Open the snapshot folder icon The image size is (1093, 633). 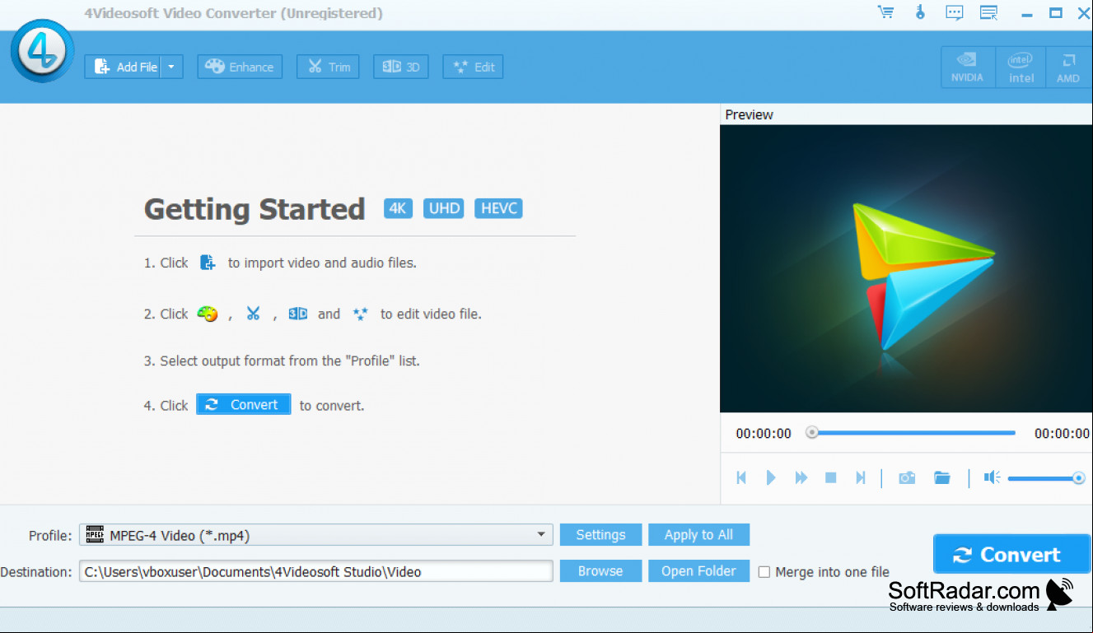coord(942,477)
